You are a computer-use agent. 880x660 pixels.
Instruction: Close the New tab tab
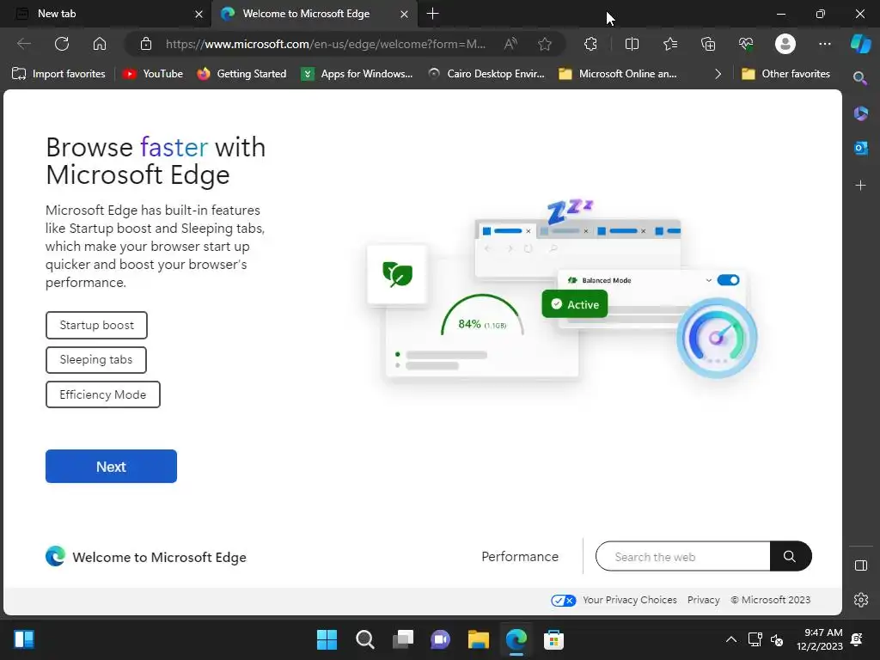tap(199, 14)
